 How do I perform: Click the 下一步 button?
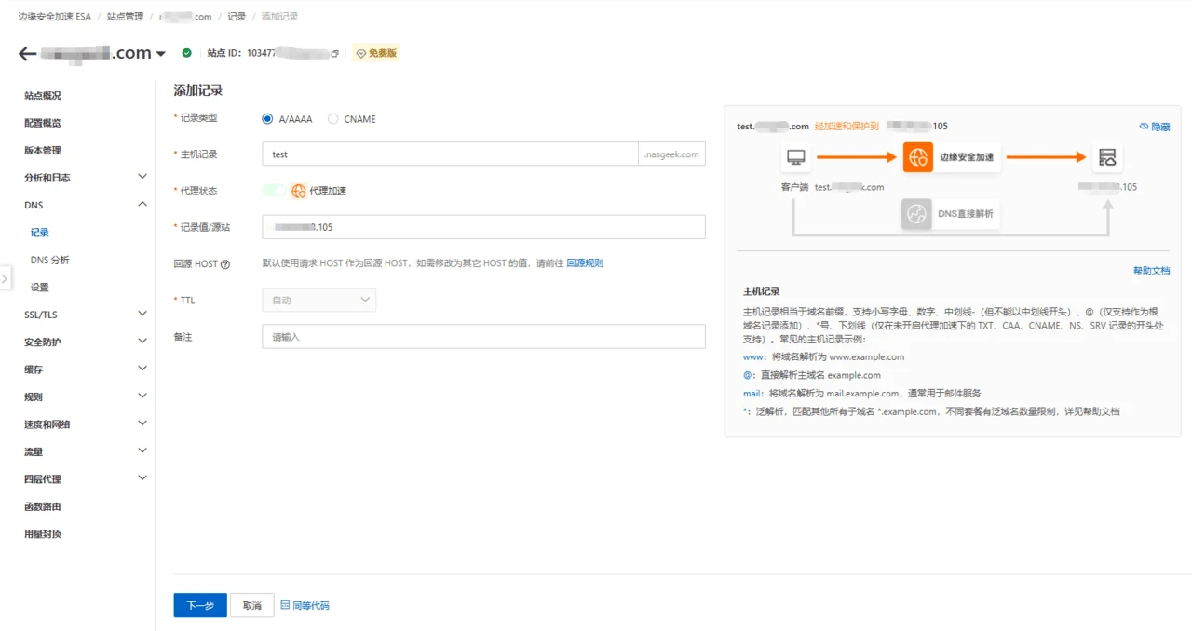(x=200, y=605)
